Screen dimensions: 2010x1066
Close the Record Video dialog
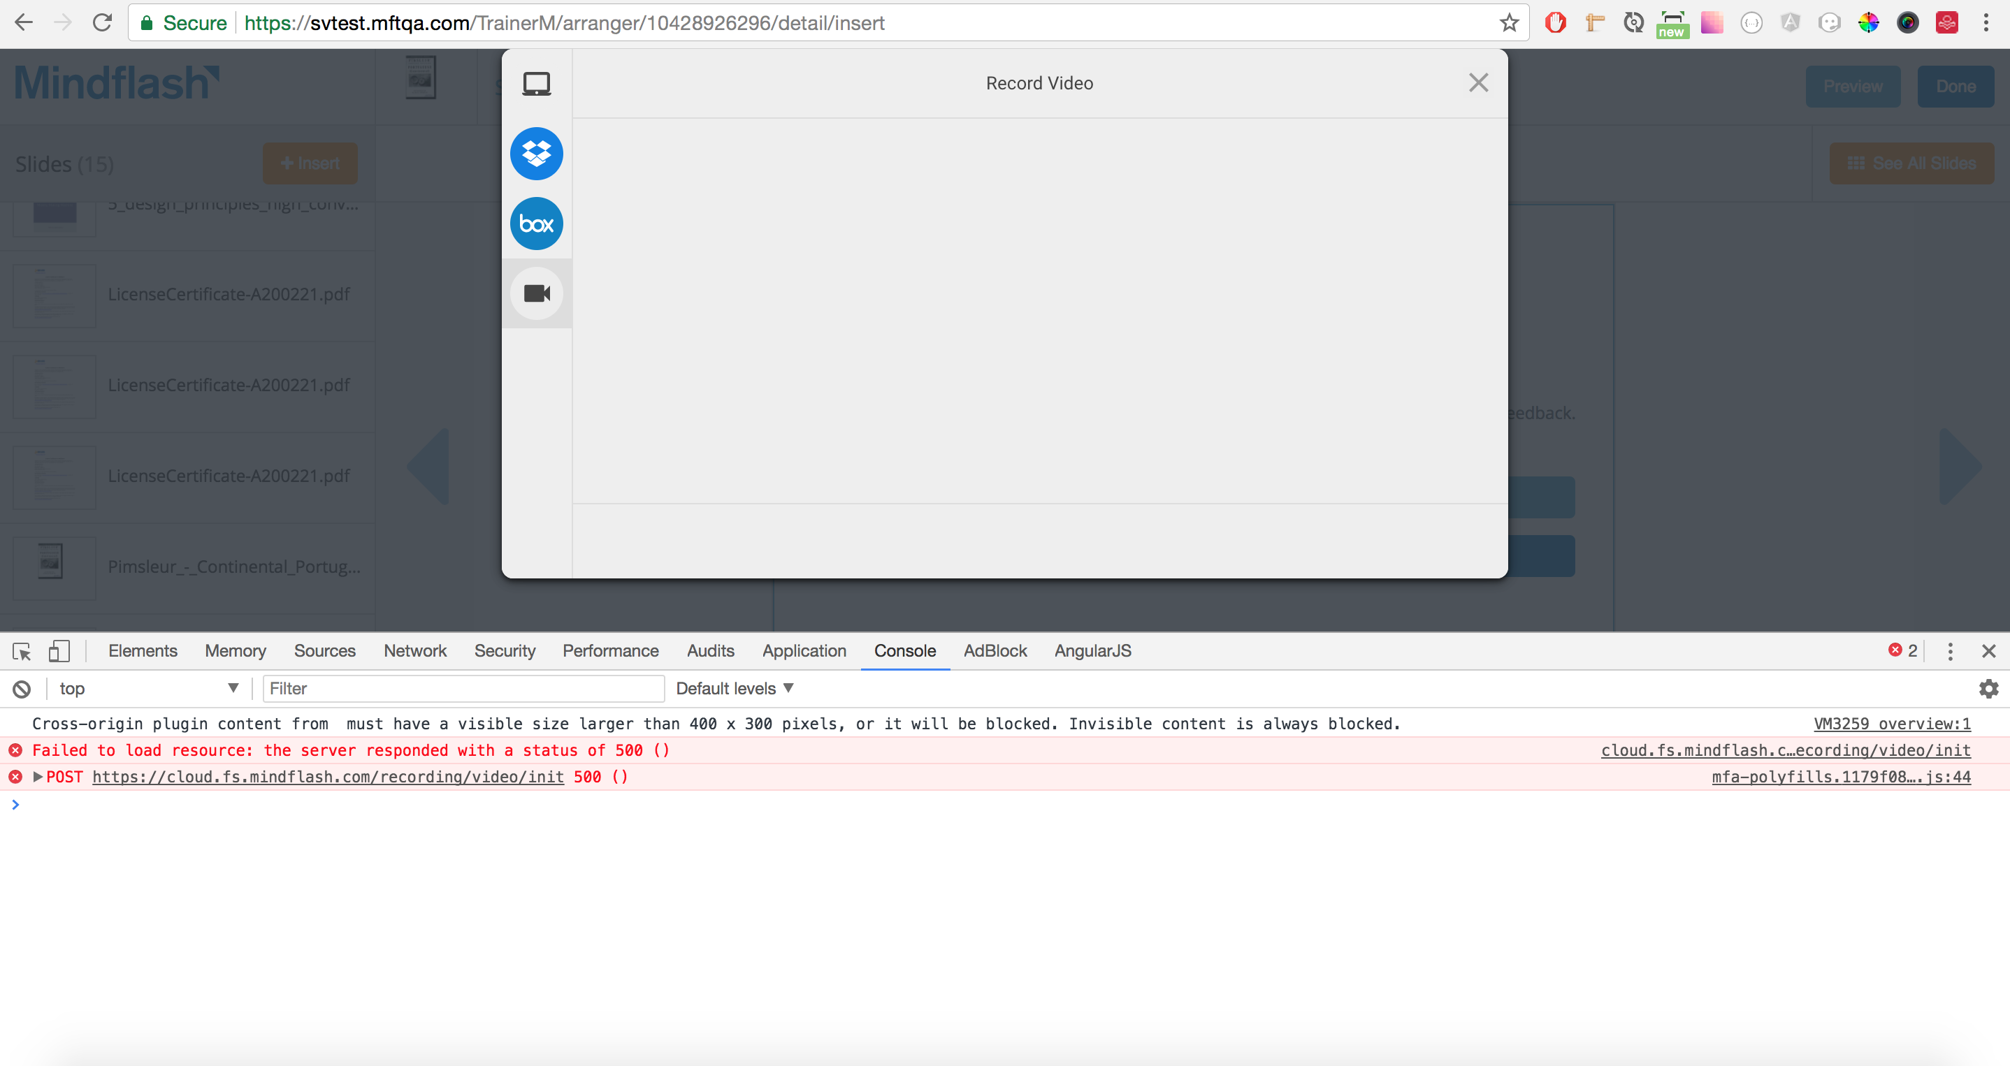coord(1478,82)
